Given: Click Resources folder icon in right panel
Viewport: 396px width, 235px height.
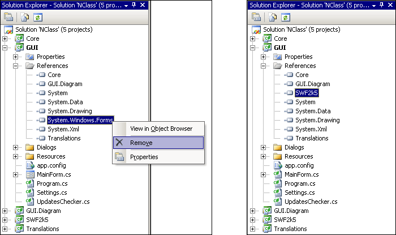Looking at the screenshot, I should (x=278, y=156).
